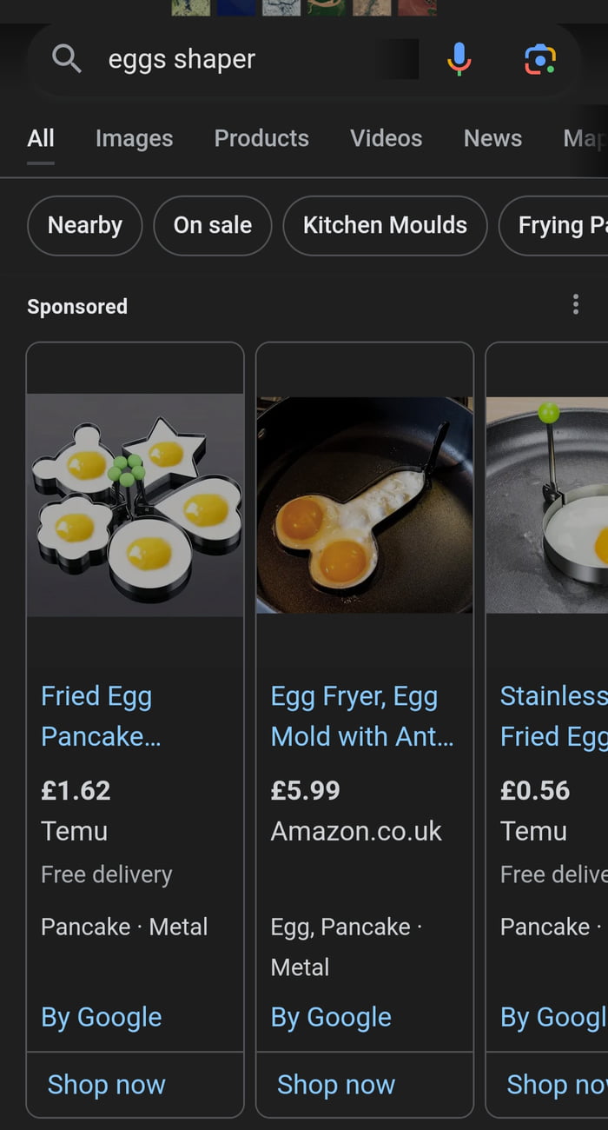The image size is (608, 1130).
Task: Click the magnifying glass search icon
Action: pyautogui.click(x=65, y=60)
